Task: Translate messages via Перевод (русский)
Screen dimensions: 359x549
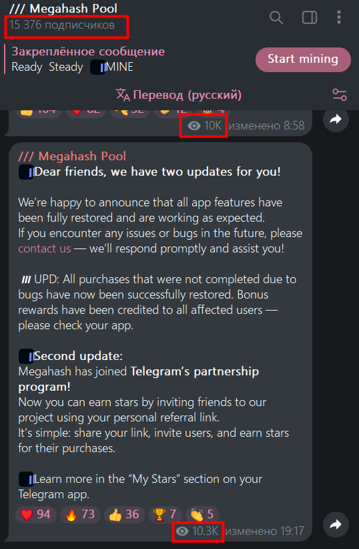Action: 178,95
